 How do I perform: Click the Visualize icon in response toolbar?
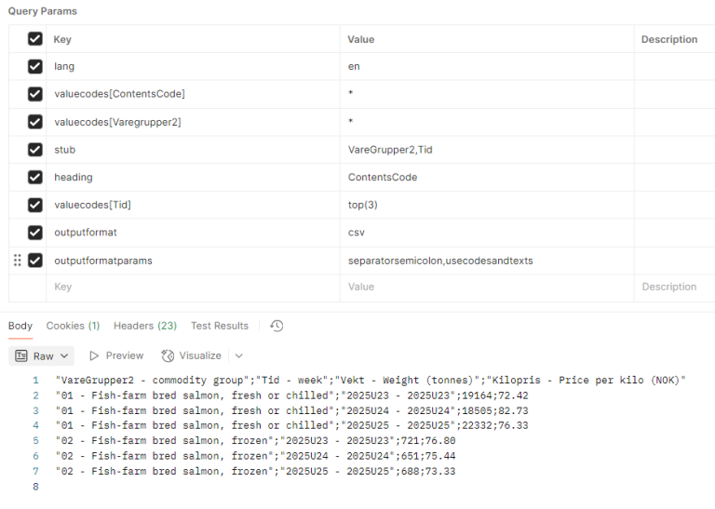(168, 355)
